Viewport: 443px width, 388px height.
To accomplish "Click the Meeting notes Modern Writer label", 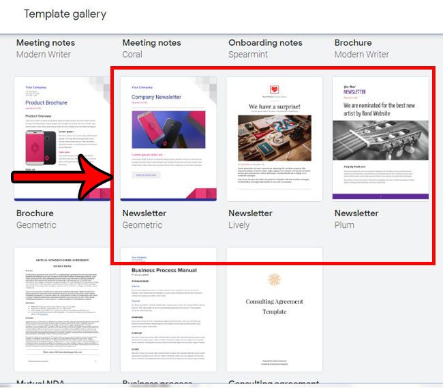I will click(46, 48).
